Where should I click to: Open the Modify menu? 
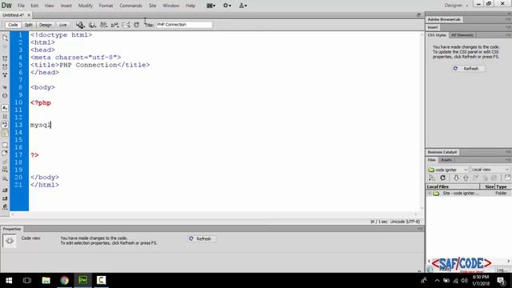(86, 6)
